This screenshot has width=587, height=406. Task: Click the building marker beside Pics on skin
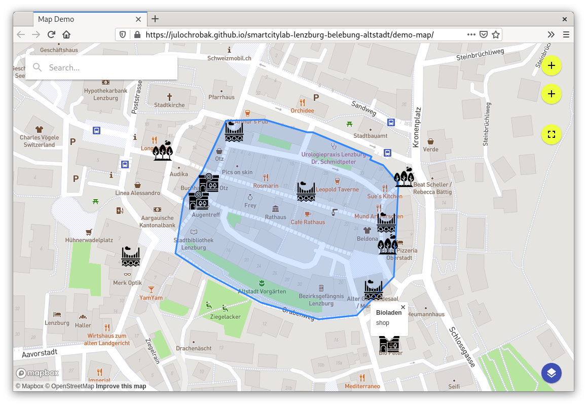[x=209, y=182]
